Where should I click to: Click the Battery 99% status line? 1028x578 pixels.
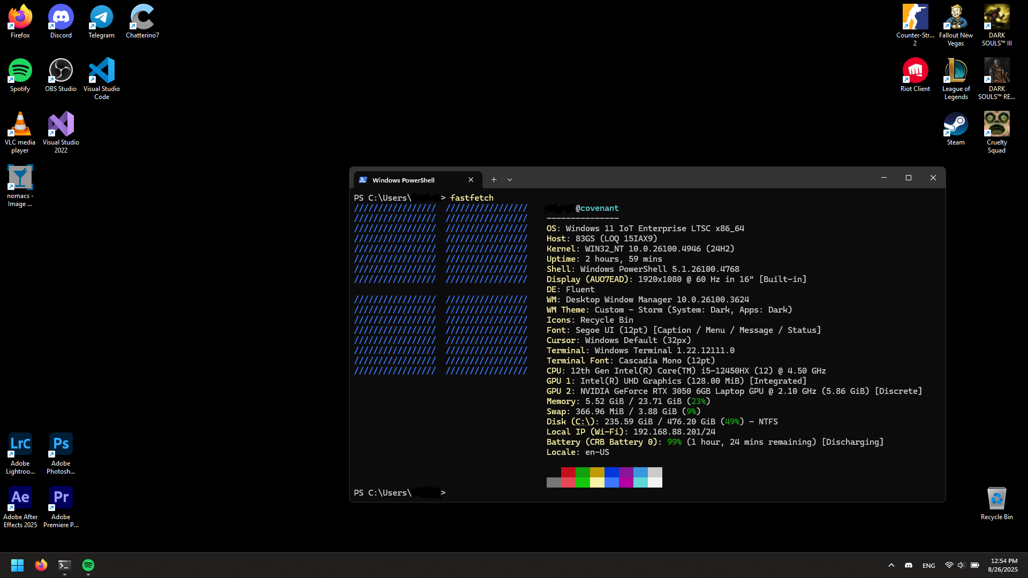715,442
